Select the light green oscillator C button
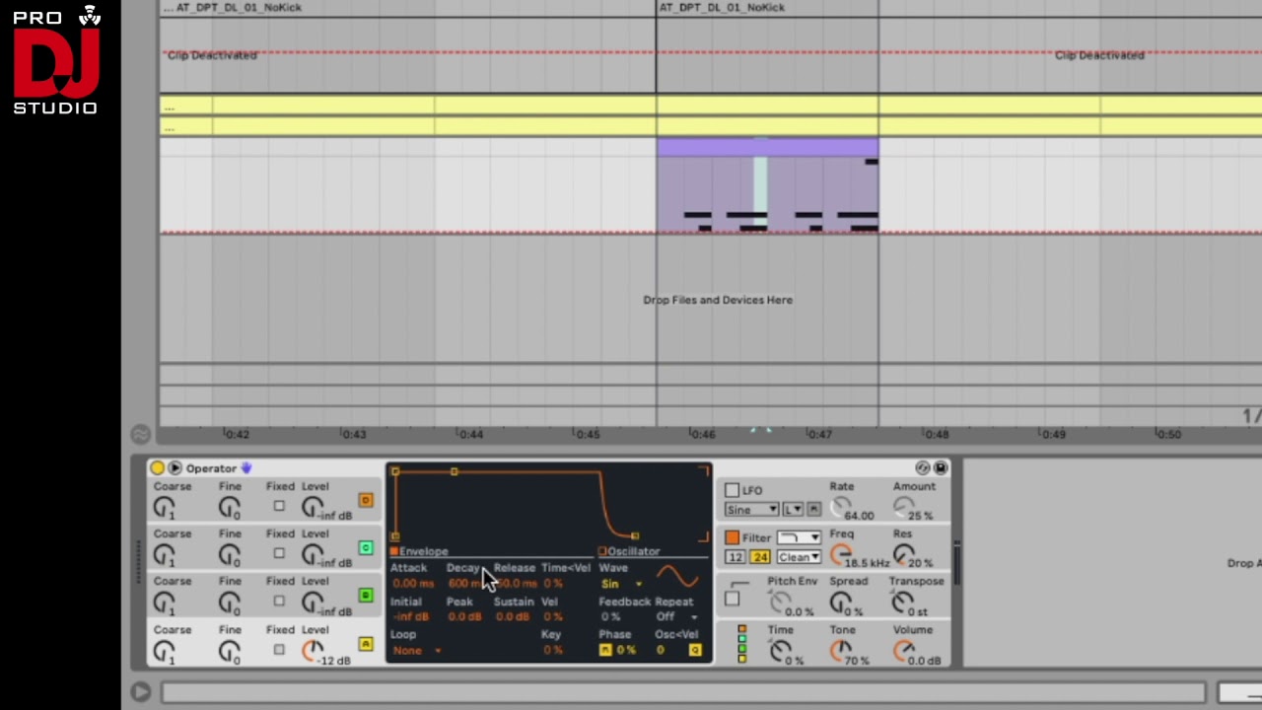The height and width of the screenshot is (710, 1262). click(366, 547)
